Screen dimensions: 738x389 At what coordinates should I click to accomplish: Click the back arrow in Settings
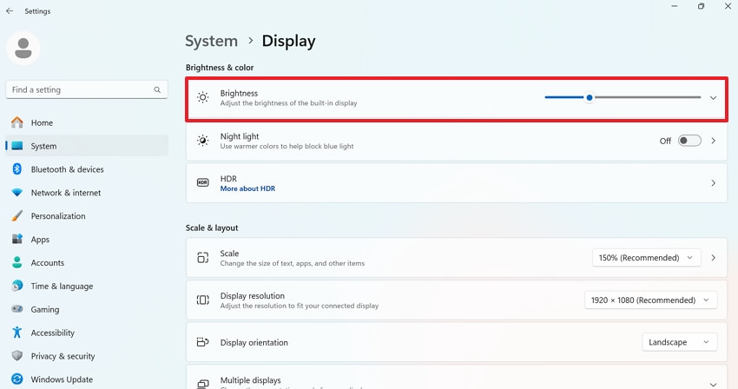coord(10,10)
